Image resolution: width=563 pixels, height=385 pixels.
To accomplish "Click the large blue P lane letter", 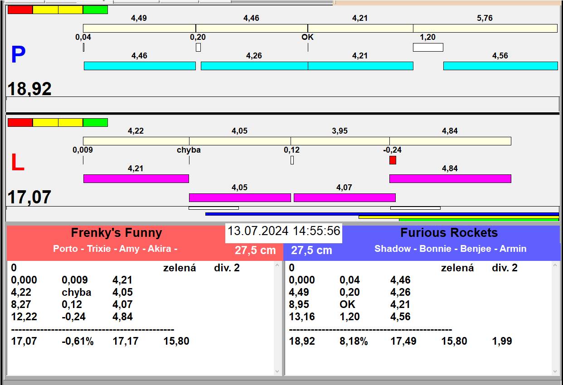I will 18,55.
